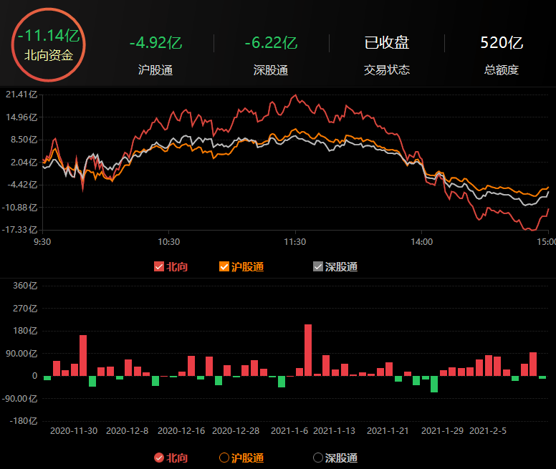Click the 14:00 time axis label
This screenshot has width=556, height=469.
[421, 242]
